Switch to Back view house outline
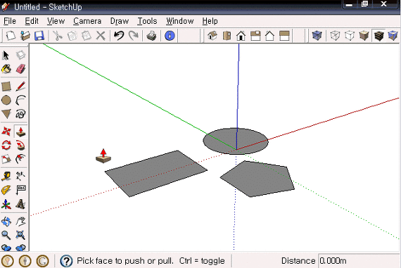Viewport: 401px width, 268px height. tap(270, 36)
